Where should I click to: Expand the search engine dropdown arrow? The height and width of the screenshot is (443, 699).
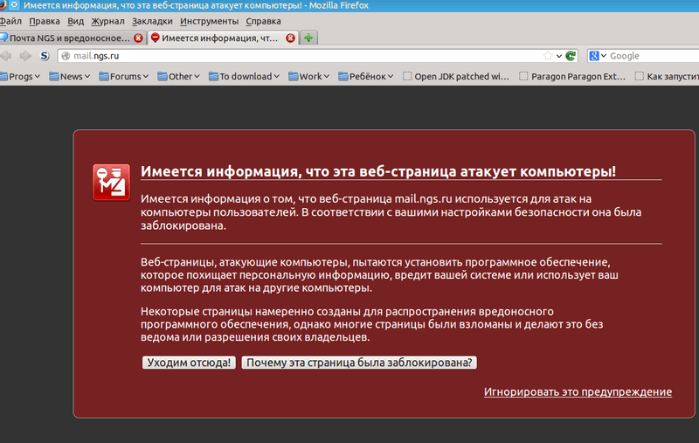[604, 56]
